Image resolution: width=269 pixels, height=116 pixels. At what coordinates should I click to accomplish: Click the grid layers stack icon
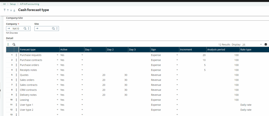(266, 45)
